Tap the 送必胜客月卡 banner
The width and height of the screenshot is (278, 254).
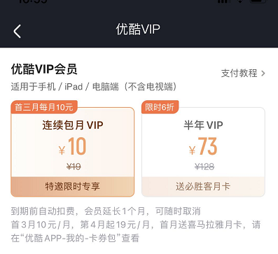pyautogui.click(x=203, y=187)
